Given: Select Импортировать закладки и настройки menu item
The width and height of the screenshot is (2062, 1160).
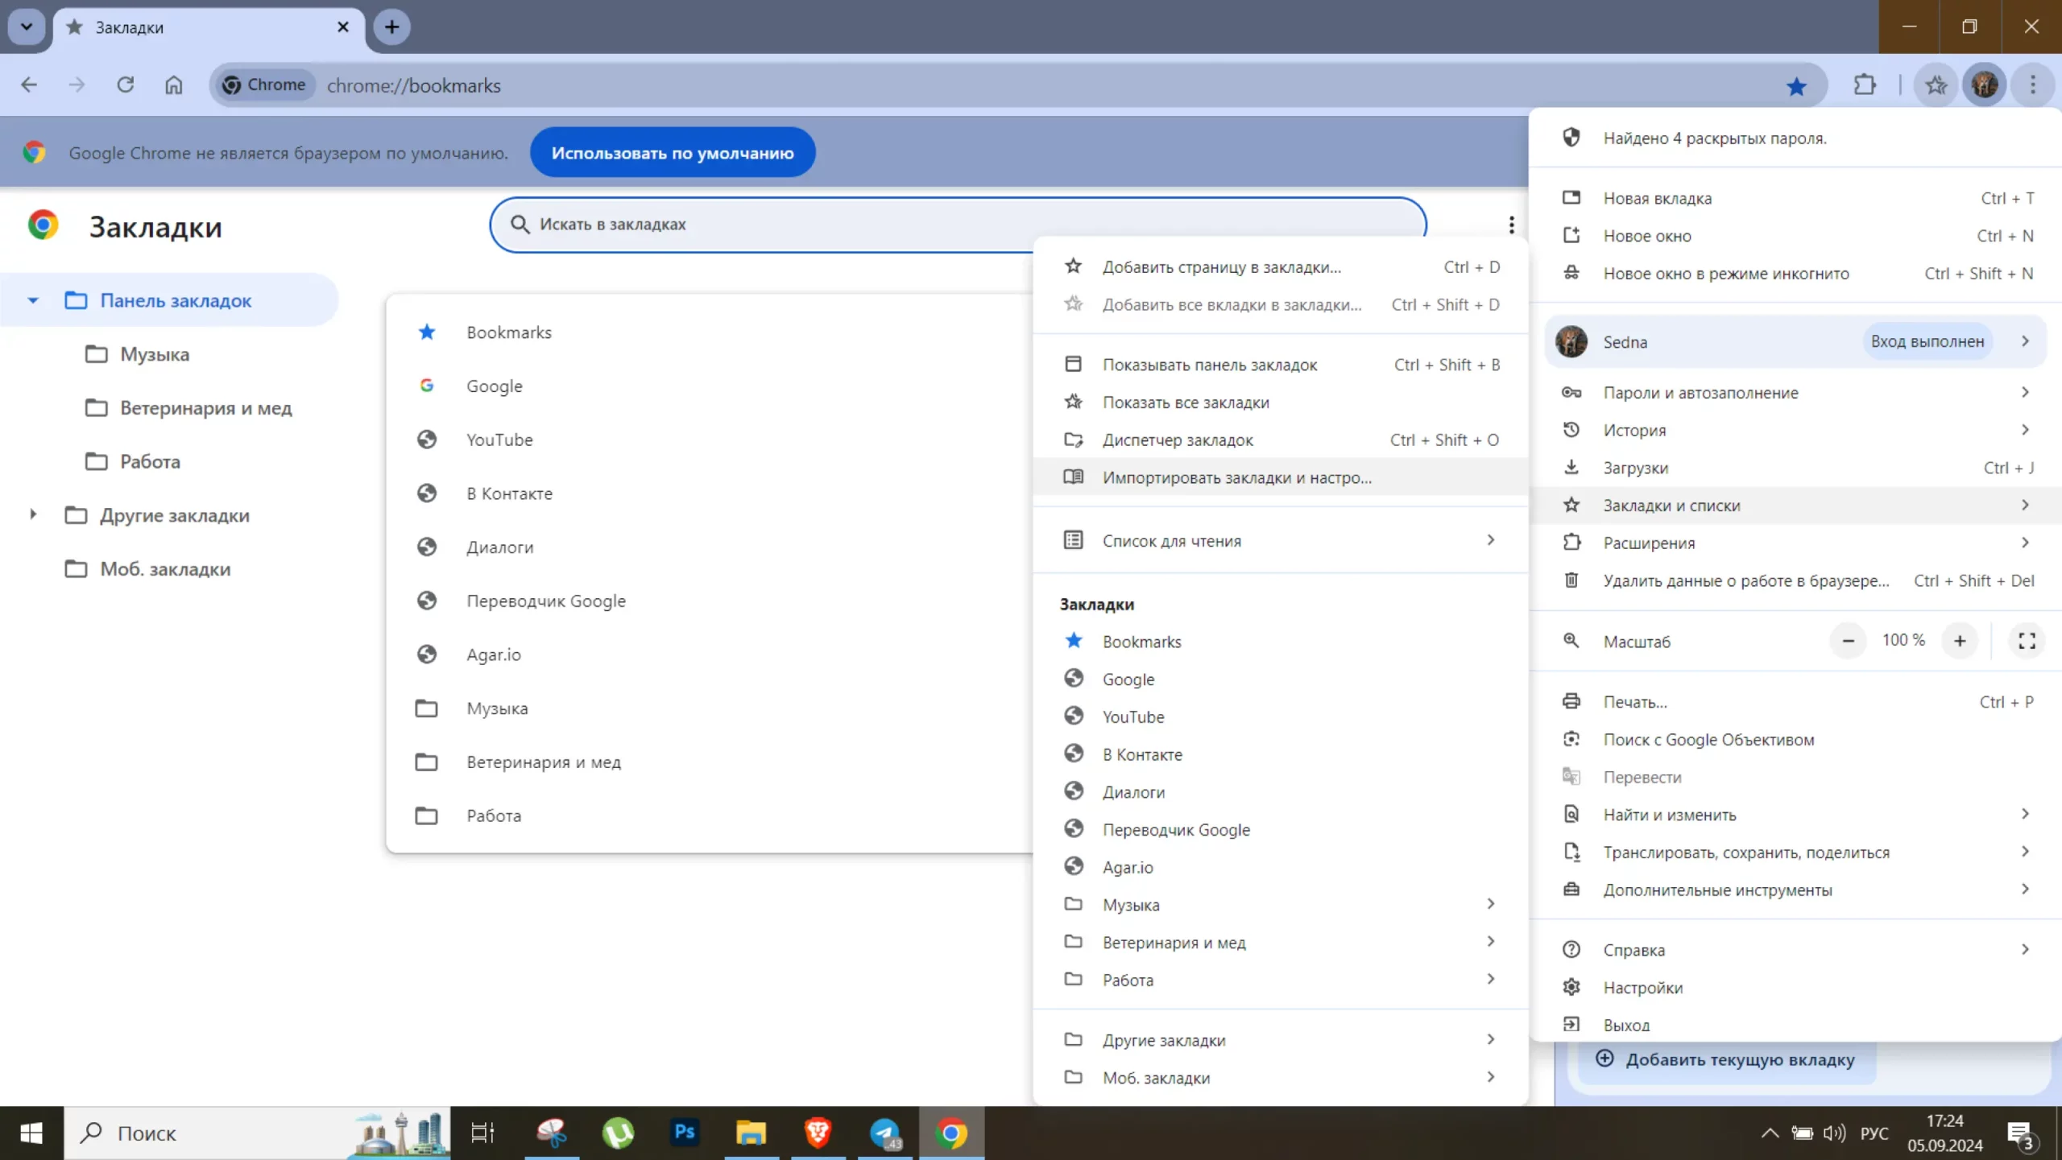Looking at the screenshot, I should (x=1236, y=477).
